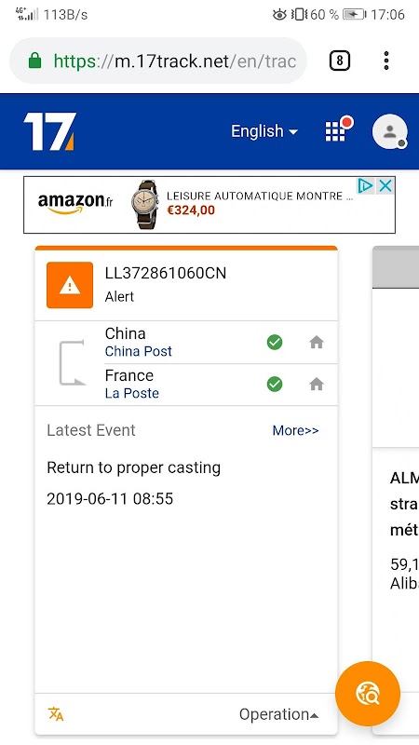The height and width of the screenshot is (745, 419).
Task: Open the AdChoices info icon
Action: (x=365, y=185)
